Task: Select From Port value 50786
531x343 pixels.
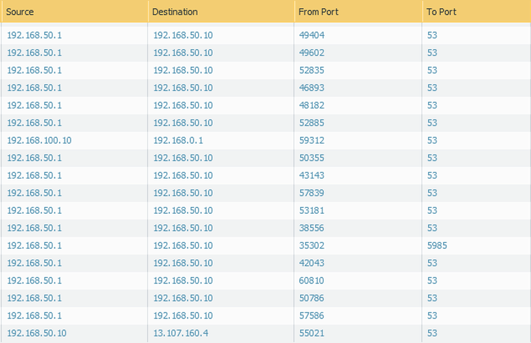Action: 312,298
